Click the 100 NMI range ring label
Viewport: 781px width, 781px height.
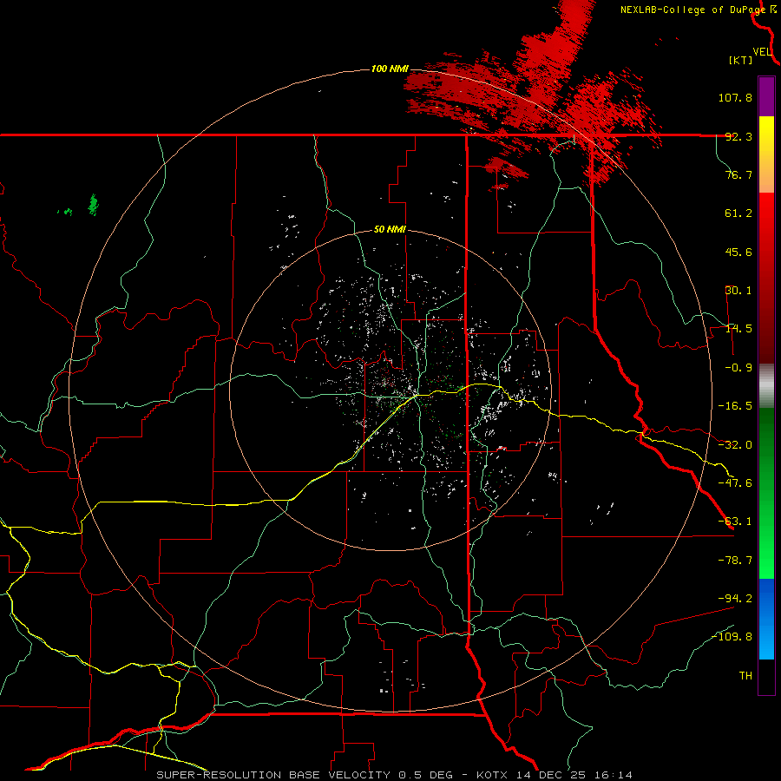coord(390,69)
